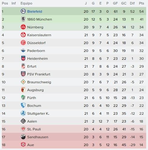Select the Heidenheim club crest

[23, 58]
